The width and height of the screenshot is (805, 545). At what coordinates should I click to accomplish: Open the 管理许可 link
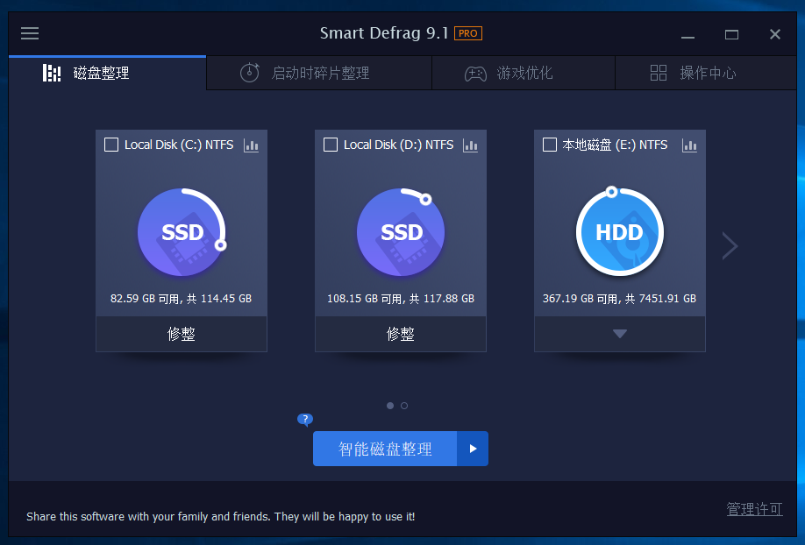(754, 509)
